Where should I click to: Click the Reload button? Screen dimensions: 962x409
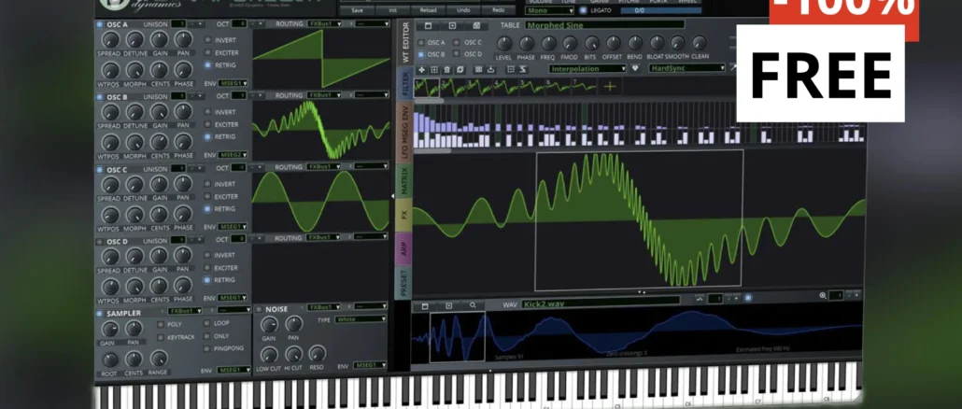pos(429,10)
